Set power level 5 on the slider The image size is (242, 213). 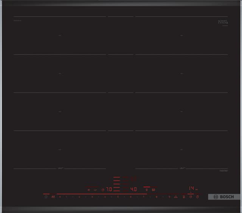tap(118, 197)
